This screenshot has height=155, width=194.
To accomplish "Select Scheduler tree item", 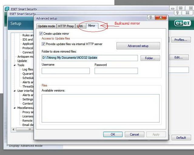I will click(28, 78).
